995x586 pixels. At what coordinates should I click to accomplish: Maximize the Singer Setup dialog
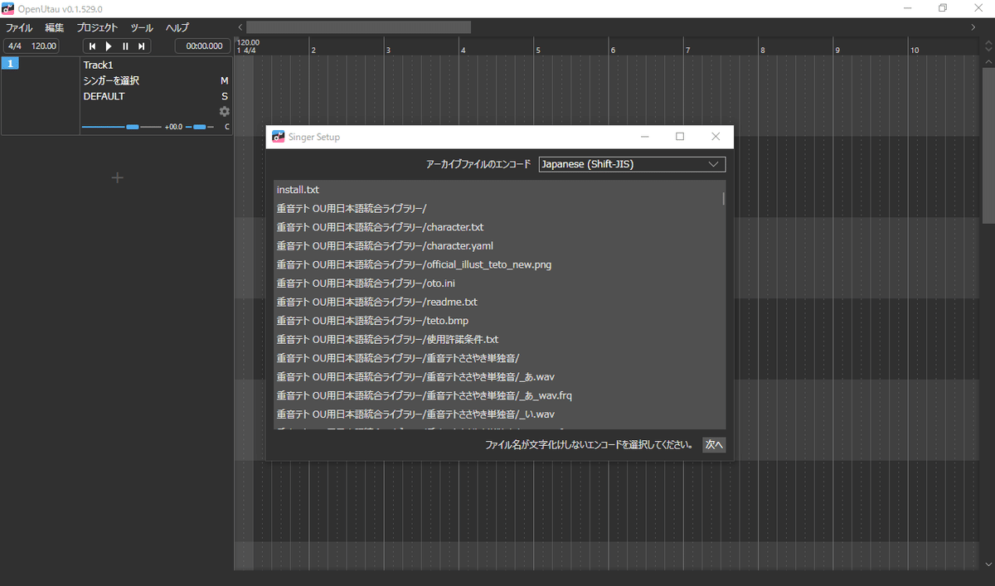point(680,137)
